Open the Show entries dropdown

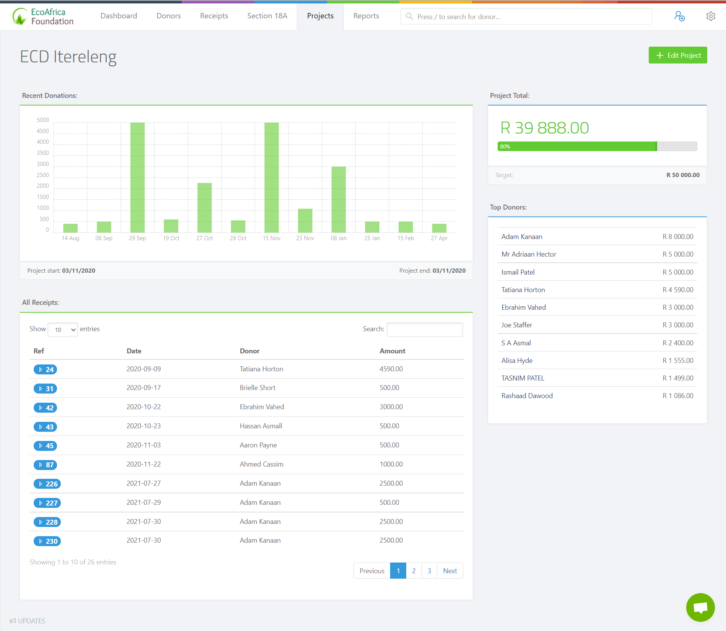click(x=62, y=329)
